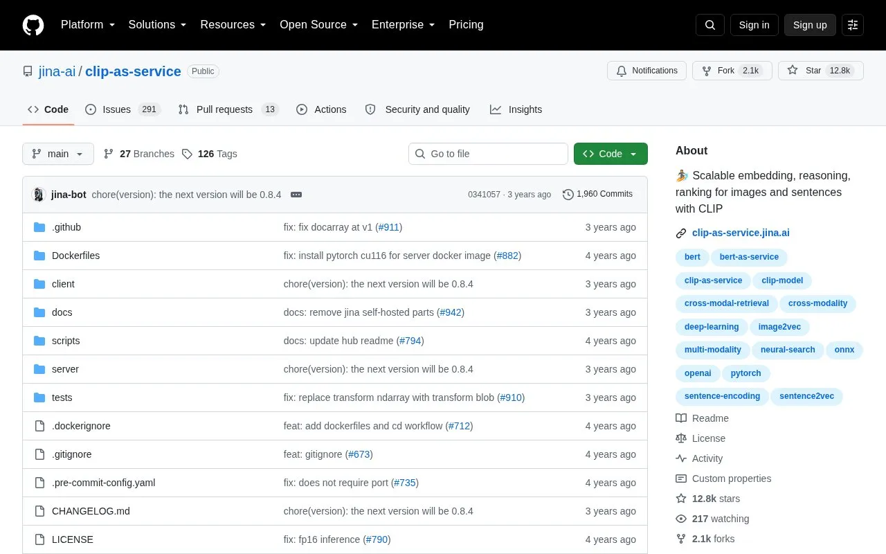Open the CHANGELOG.md file

point(91,511)
